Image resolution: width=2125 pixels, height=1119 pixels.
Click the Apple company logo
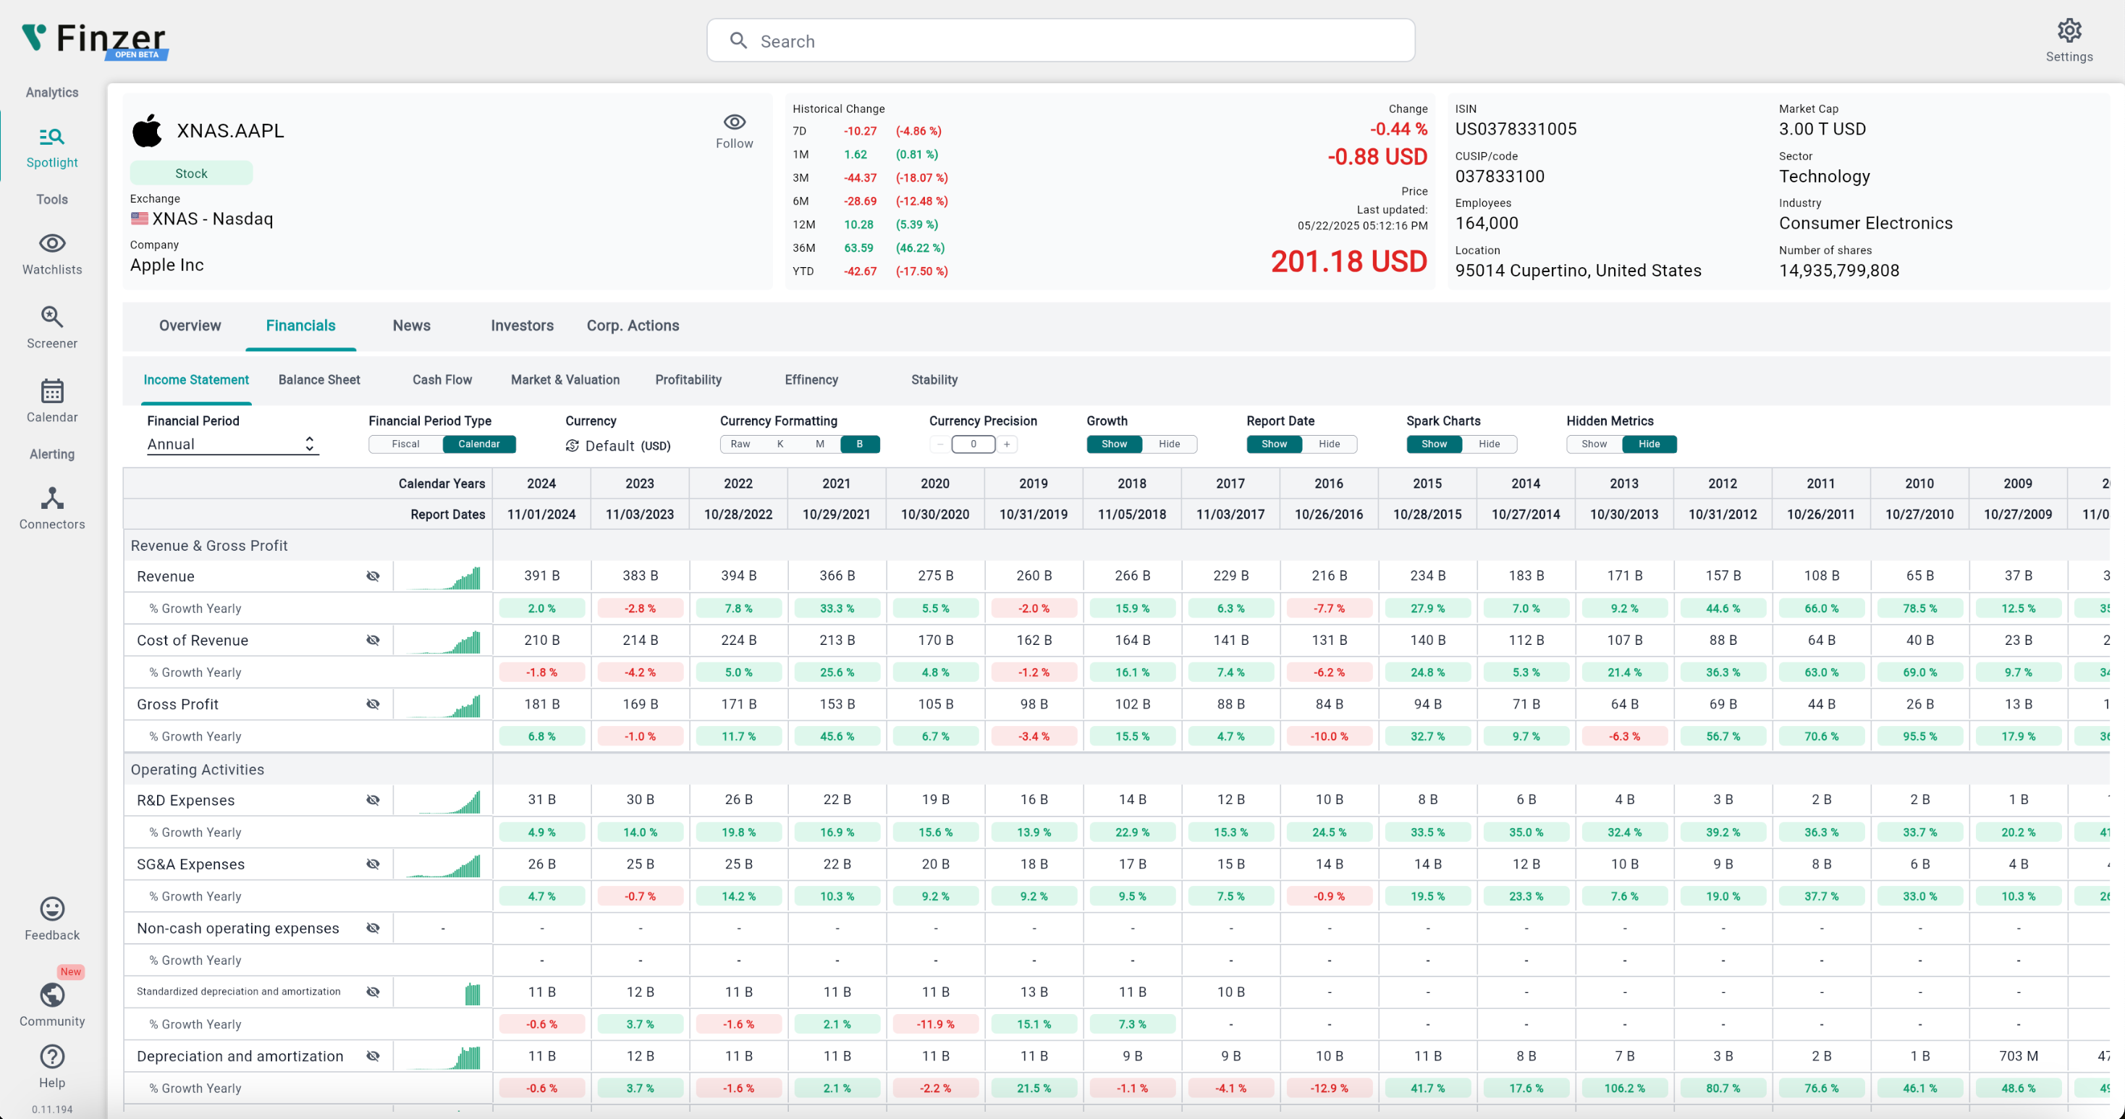coord(148,130)
